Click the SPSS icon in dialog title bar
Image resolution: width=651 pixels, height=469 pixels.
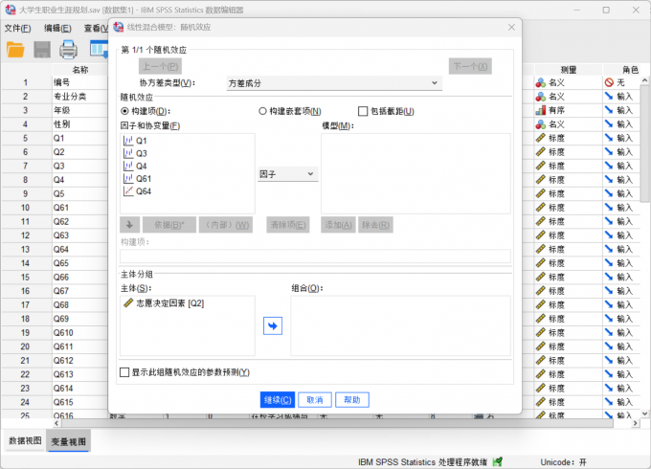pos(119,27)
